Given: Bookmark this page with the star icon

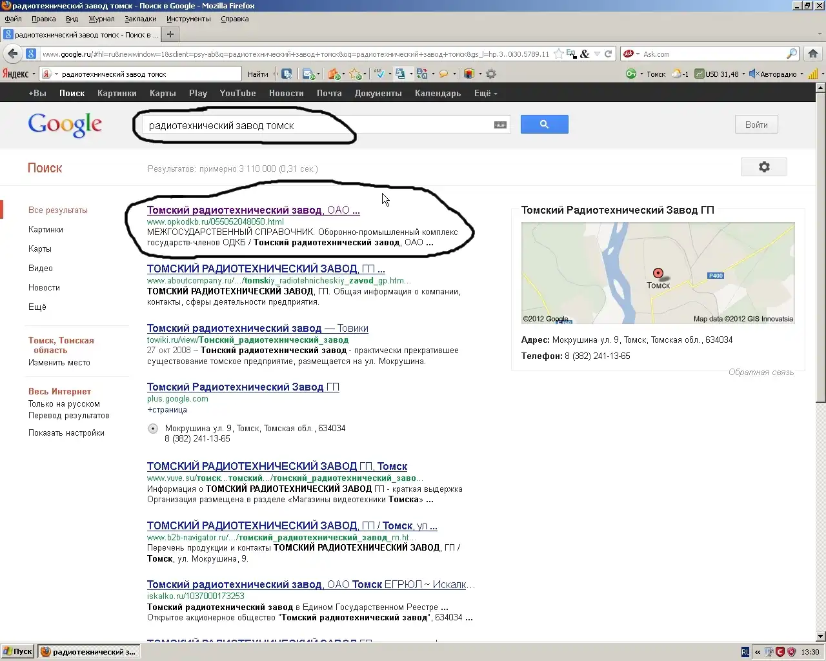Looking at the screenshot, I should point(559,54).
